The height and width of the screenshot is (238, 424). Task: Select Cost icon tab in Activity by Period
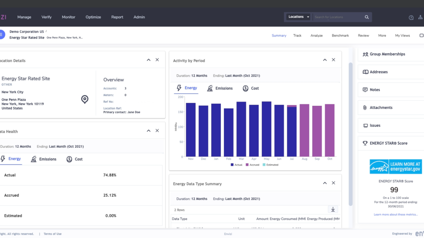[x=250, y=88]
